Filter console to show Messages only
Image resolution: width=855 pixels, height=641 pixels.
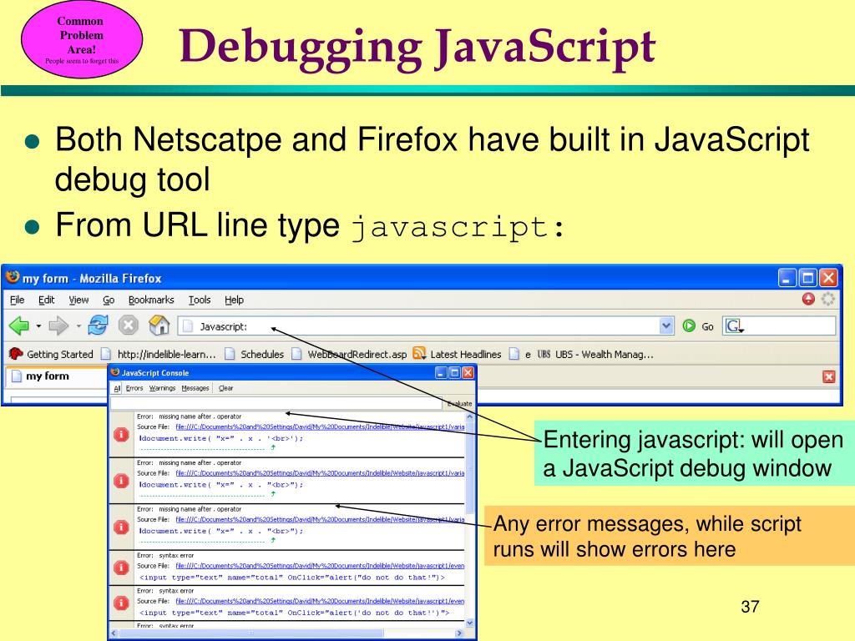tap(195, 388)
